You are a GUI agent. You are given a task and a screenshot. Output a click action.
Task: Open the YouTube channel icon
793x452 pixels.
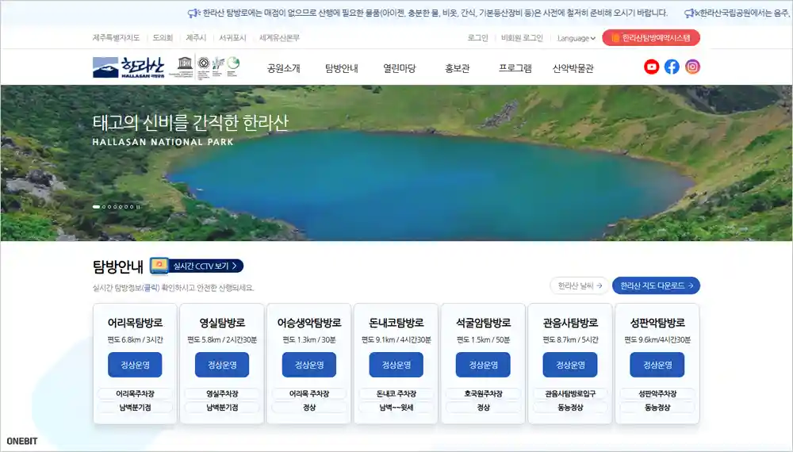pos(651,67)
